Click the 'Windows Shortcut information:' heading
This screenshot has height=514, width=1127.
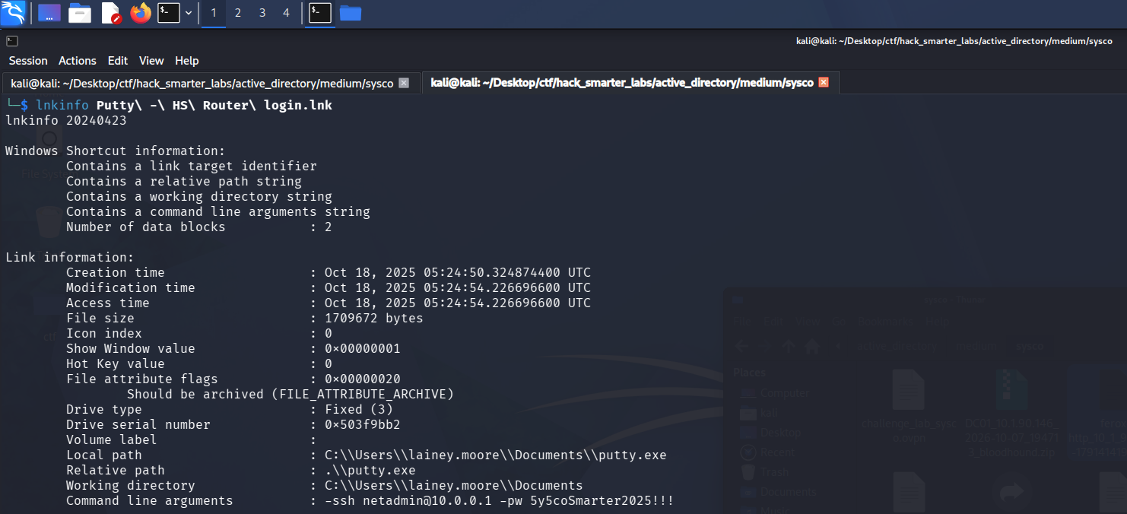[x=116, y=151]
